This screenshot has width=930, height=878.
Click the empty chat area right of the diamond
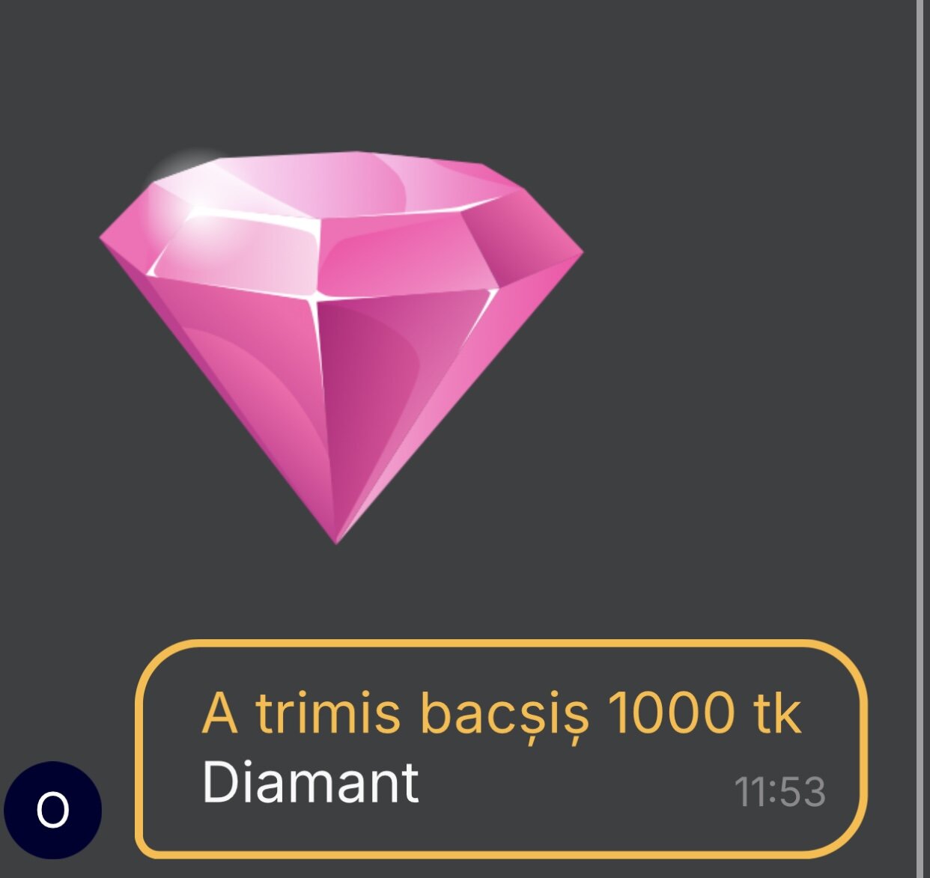coord(749,344)
